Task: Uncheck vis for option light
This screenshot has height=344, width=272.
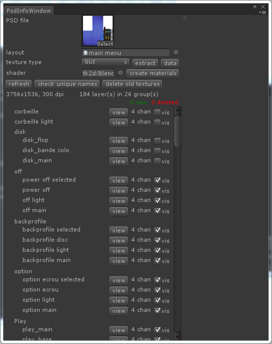Action: pos(157,300)
